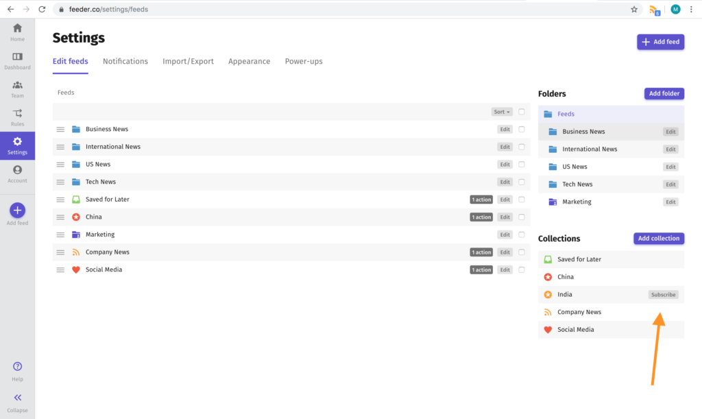Screen dimensions: 702x419
Task: Click the round Add feed plus icon in sidebar
Action: pos(17,211)
